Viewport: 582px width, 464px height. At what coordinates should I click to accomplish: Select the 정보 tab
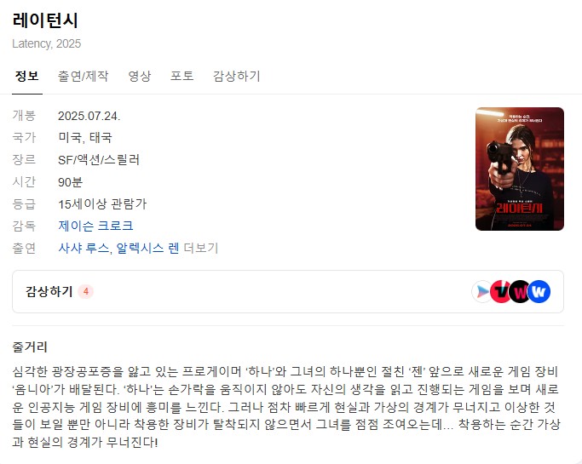(27, 76)
